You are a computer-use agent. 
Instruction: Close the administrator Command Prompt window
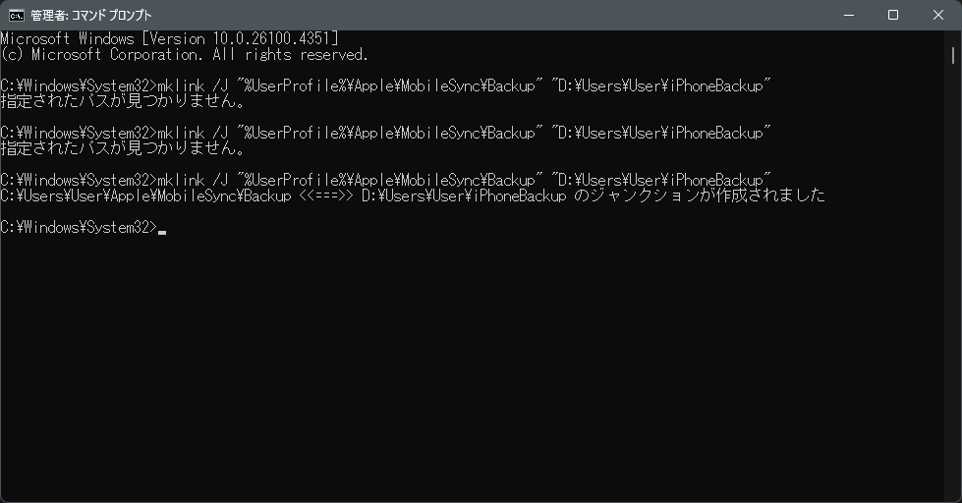(x=938, y=16)
